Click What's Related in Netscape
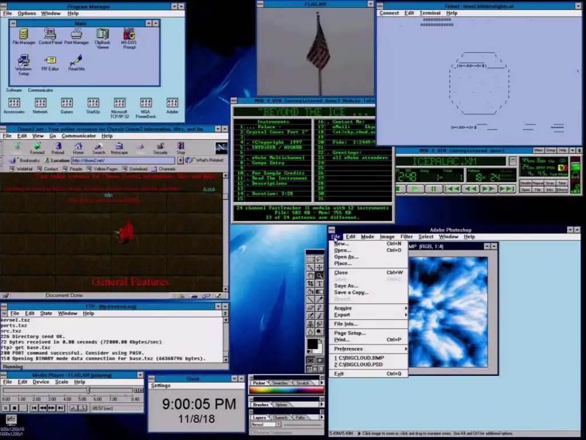Image resolution: width=586 pixels, height=440 pixels. point(205,160)
